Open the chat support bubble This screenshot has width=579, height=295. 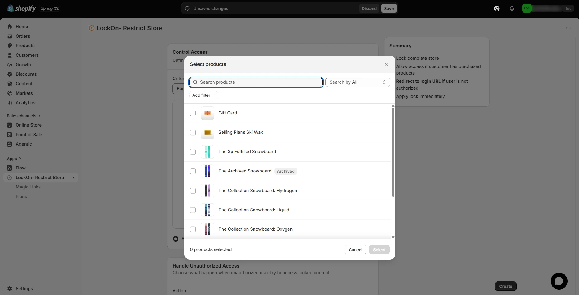(559, 281)
